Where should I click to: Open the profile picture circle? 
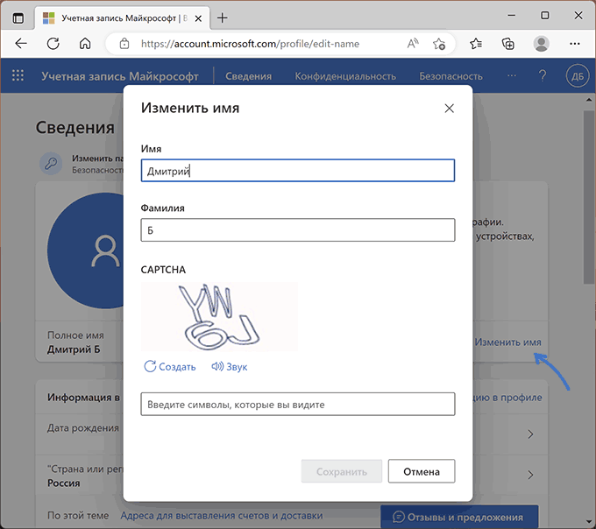tap(85, 250)
